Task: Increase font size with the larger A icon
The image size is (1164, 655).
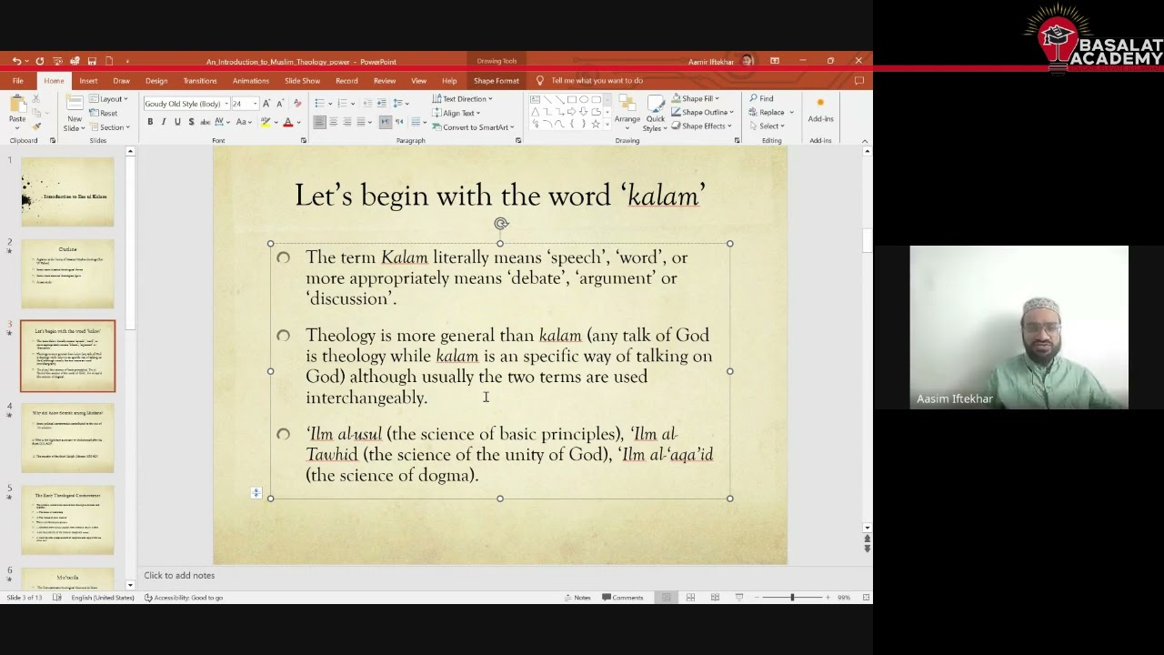Action: 268,104
